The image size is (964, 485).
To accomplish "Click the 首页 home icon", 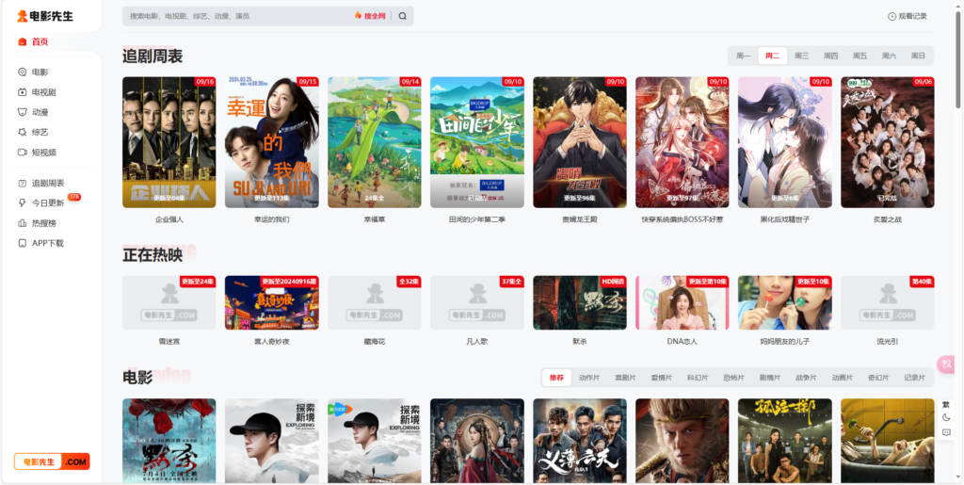I will pyautogui.click(x=23, y=41).
